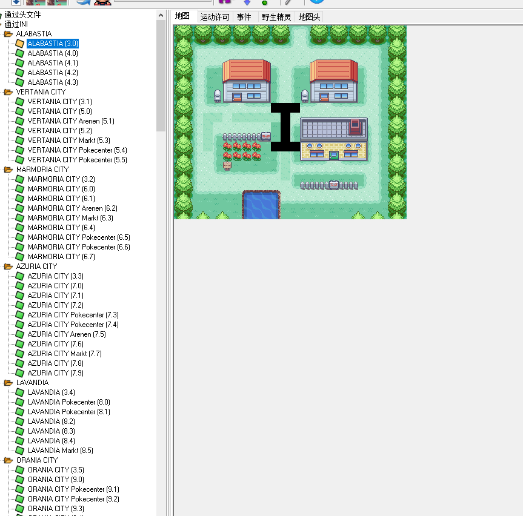The height and width of the screenshot is (516, 523).
Task: Click the green map icon for ALABASTIA (4.0)
Action: coord(19,53)
